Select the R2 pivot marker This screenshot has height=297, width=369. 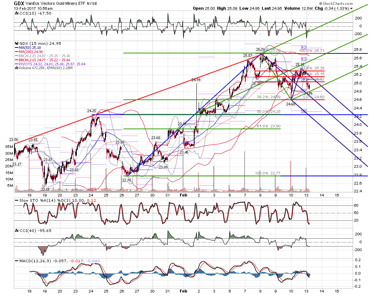point(303,47)
